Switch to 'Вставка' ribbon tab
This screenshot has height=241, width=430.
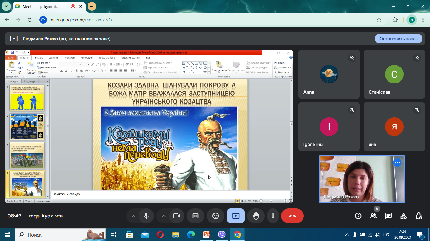click(39, 58)
